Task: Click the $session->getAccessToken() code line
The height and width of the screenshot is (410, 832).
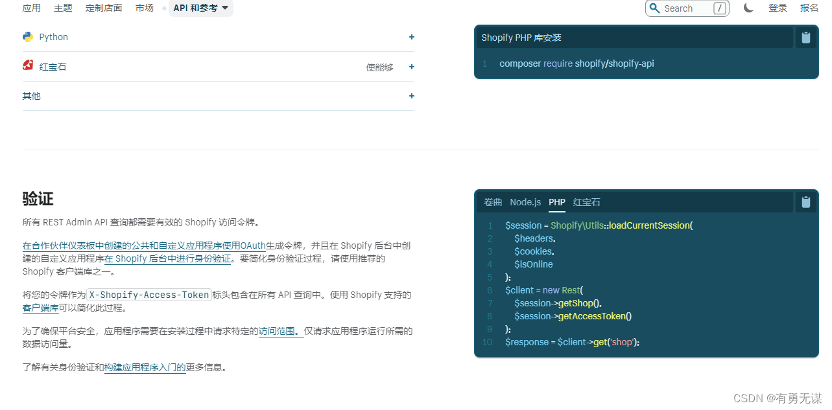Action: [573, 316]
